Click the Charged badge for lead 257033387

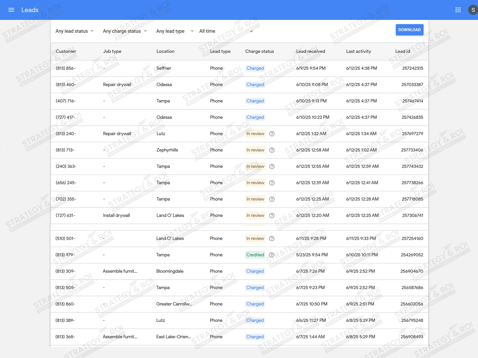point(255,85)
